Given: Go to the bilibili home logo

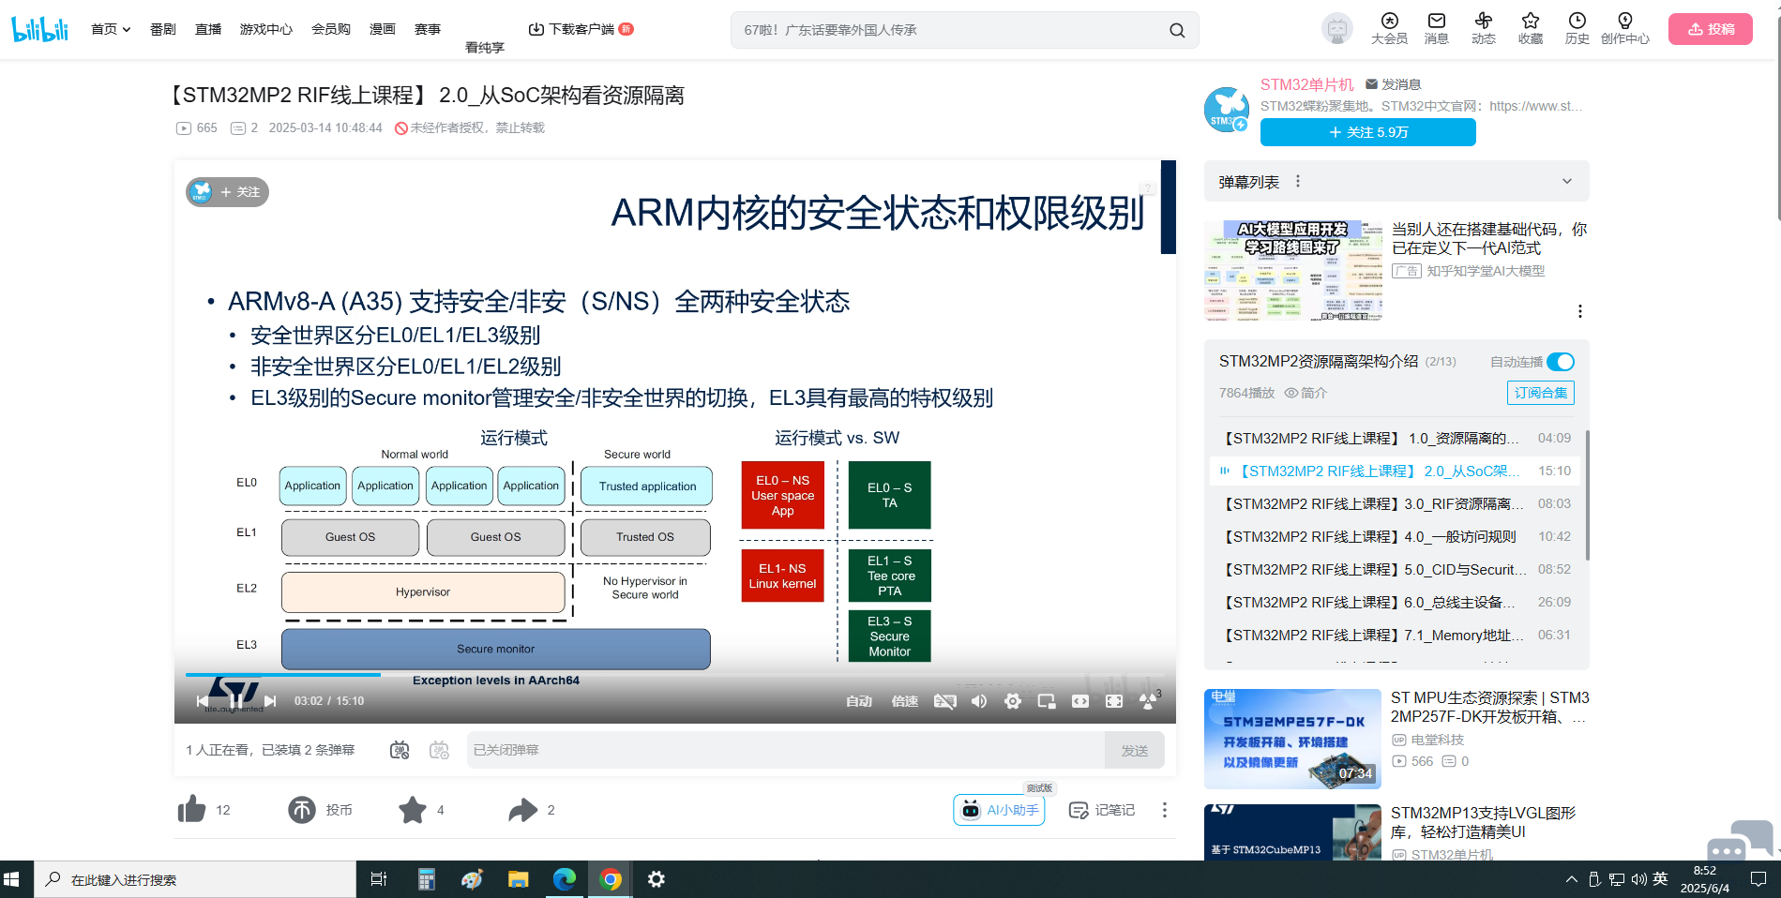Looking at the screenshot, I should (x=40, y=29).
